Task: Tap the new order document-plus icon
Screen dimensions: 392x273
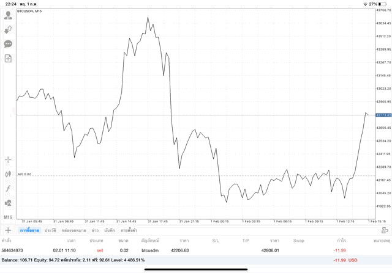Action: click(x=8, y=59)
